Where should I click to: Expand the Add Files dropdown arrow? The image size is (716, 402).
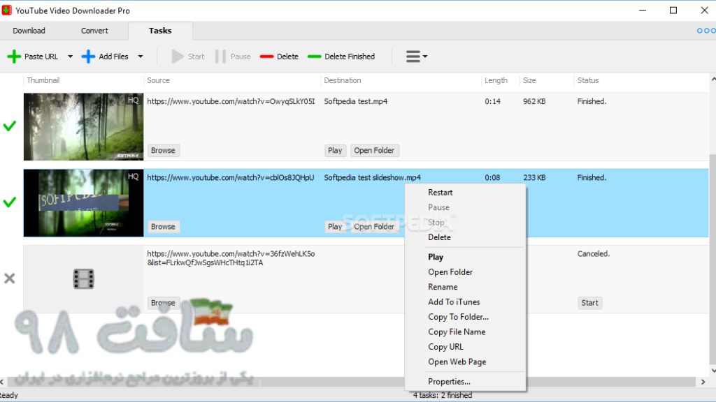(x=140, y=57)
